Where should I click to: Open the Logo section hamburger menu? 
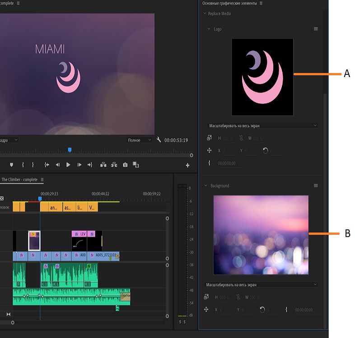coord(316,29)
